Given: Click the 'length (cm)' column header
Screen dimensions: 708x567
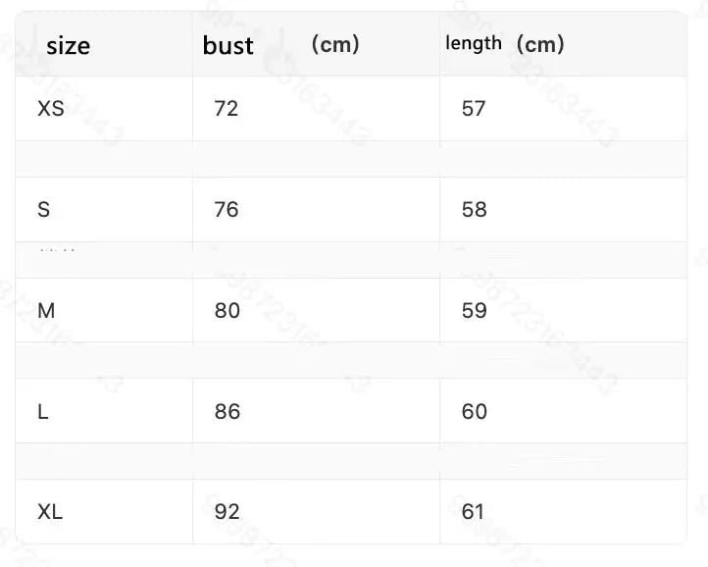Looking at the screenshot, I should pyautogui.click(x=505, y=44).
